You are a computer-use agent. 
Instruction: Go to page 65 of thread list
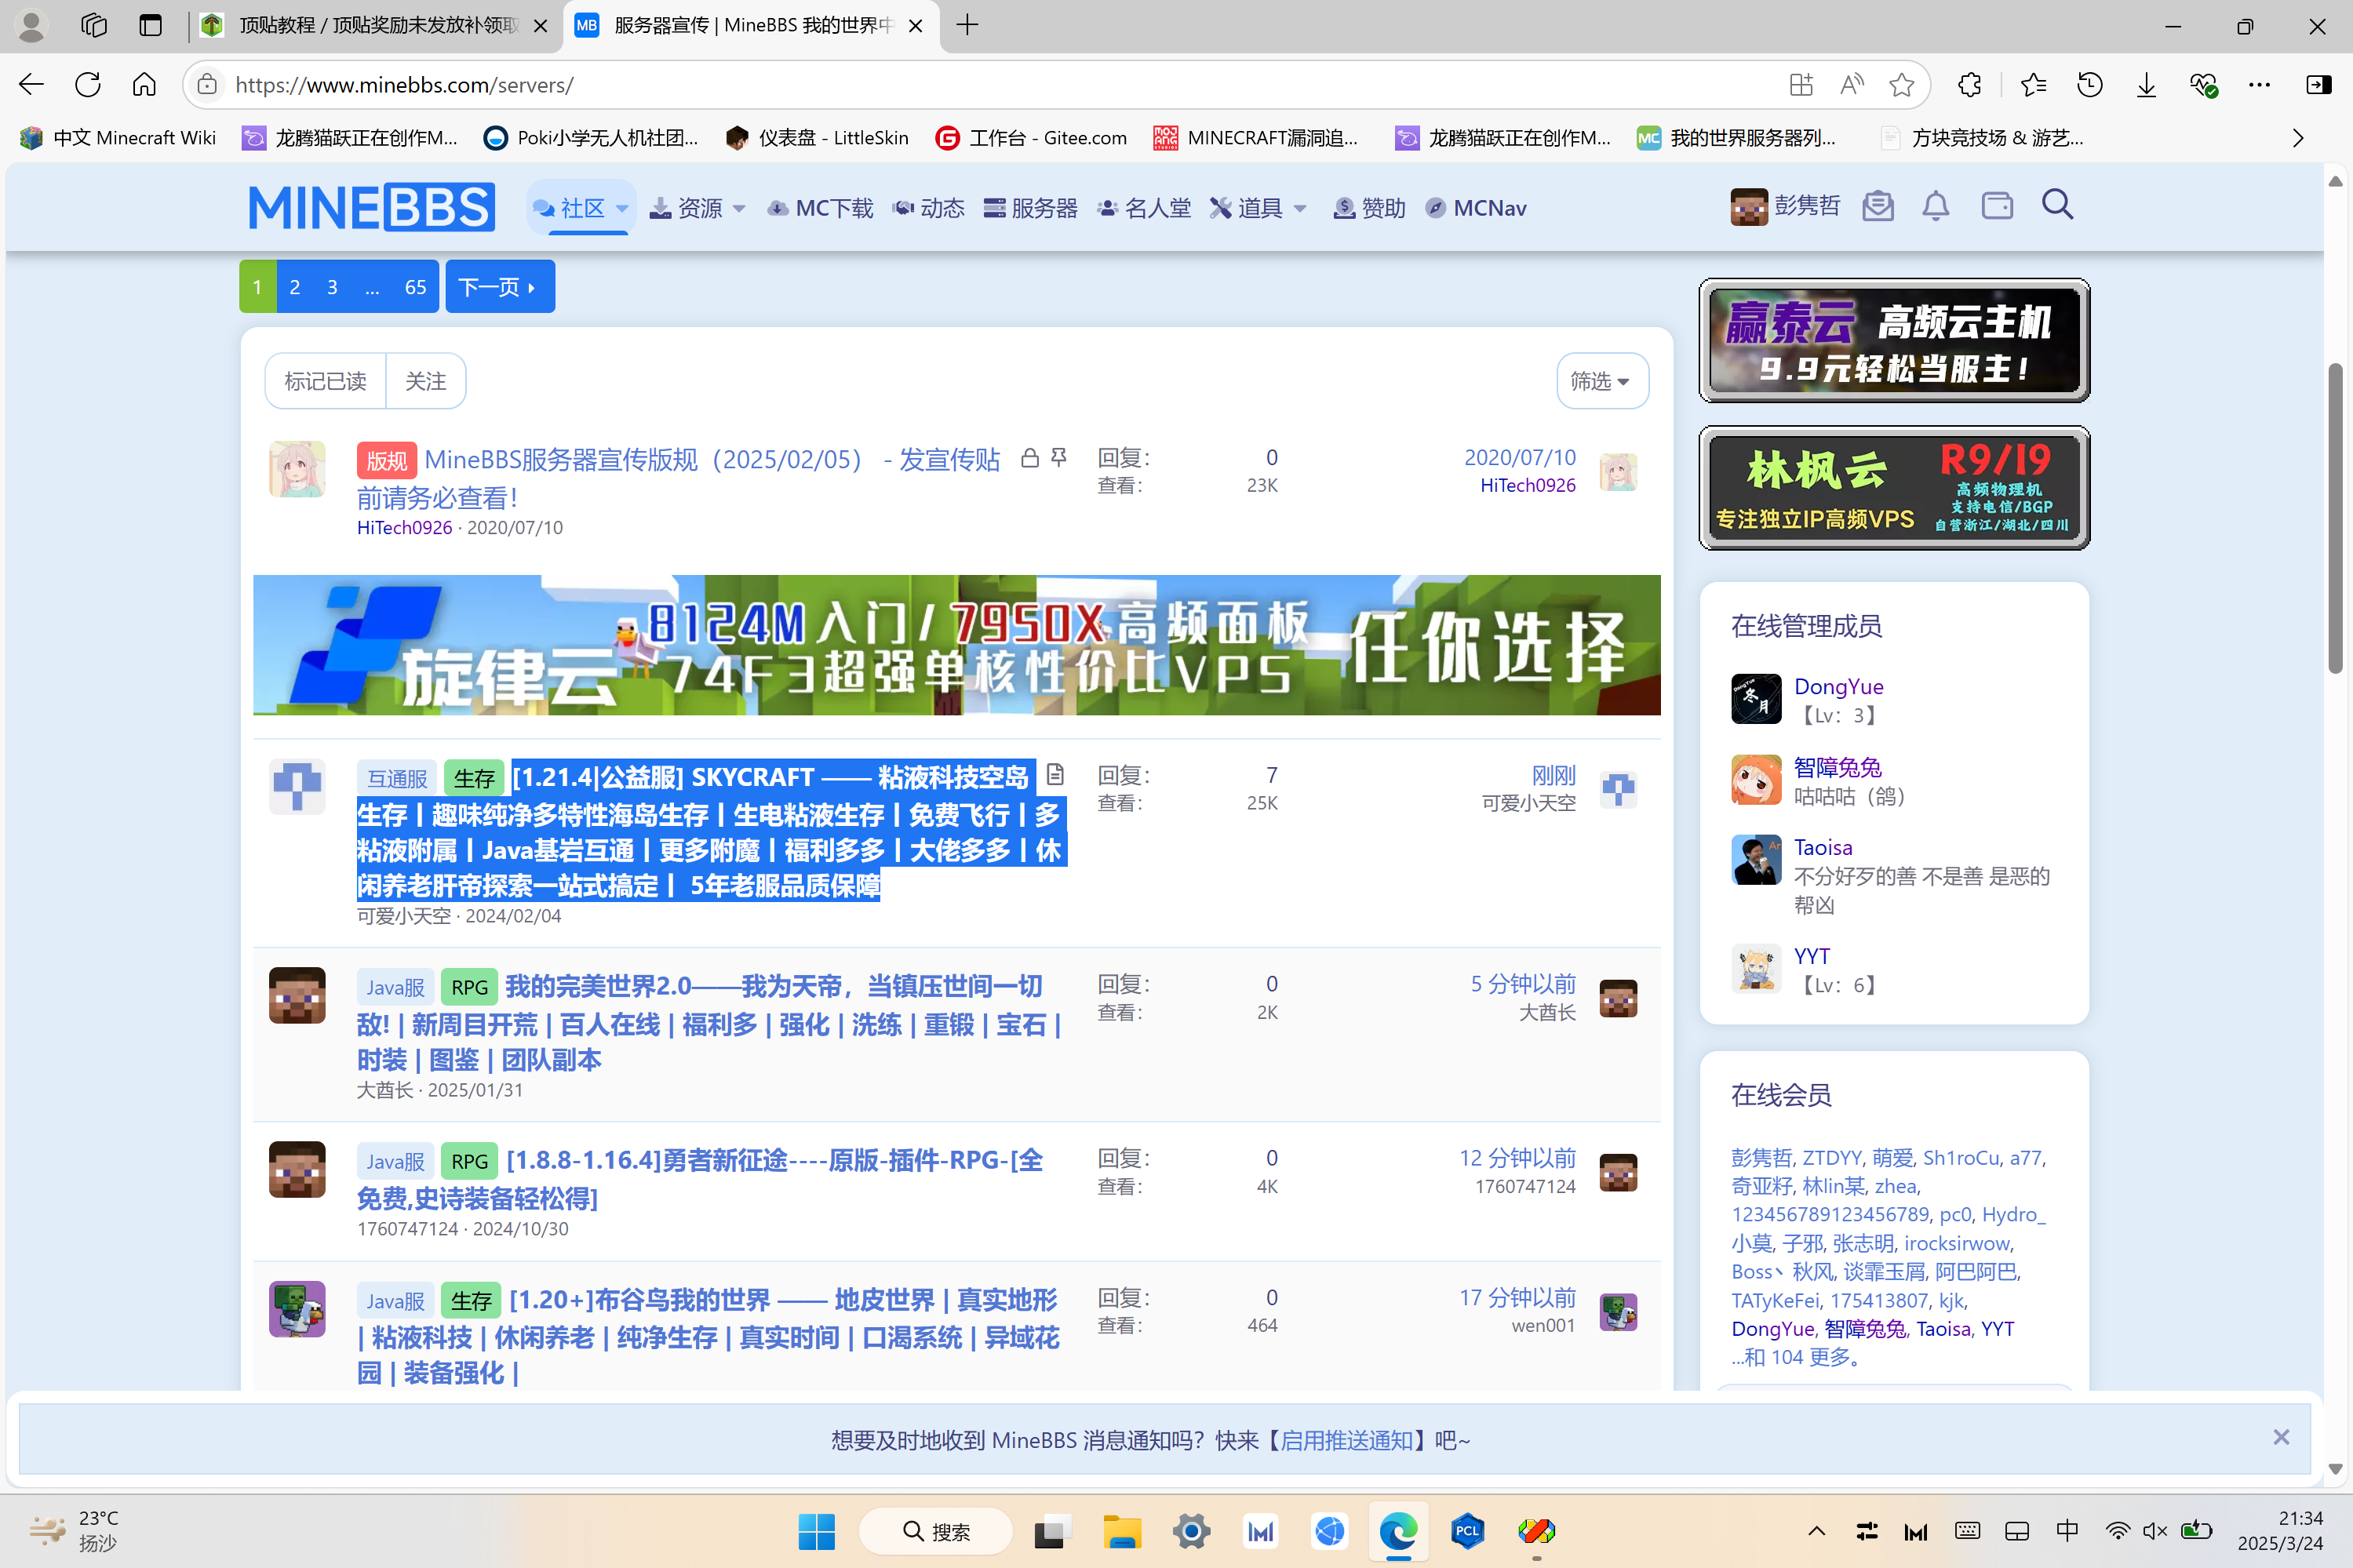pos(415,287)
